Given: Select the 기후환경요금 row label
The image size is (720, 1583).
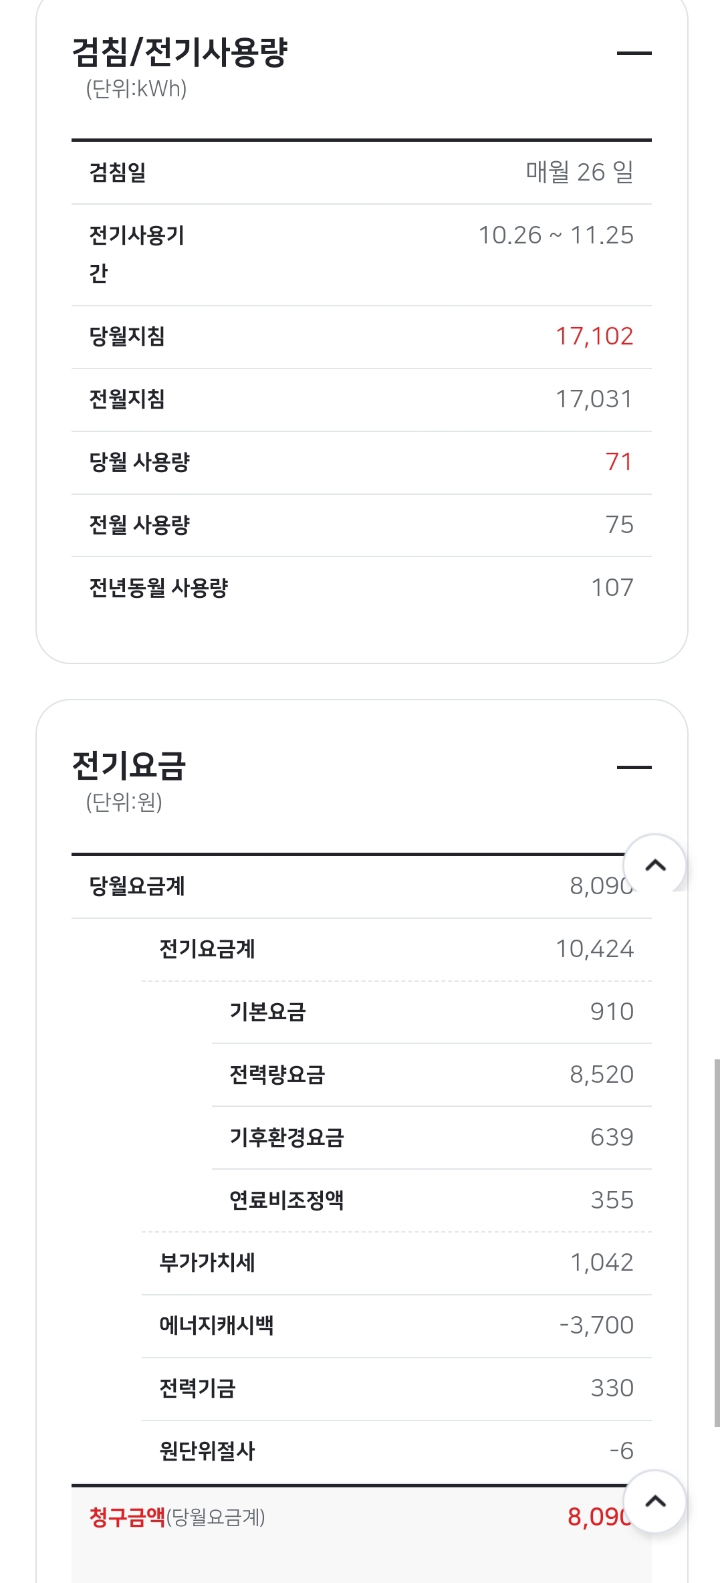Looking at the screenshot, I should pos(286,1137).
